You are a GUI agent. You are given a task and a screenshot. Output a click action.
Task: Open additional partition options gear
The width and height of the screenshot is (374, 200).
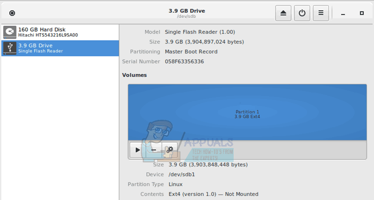pos(170,149)
